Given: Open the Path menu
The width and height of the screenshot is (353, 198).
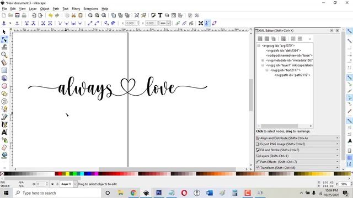Looking at the screenshot, I should 56,9.
